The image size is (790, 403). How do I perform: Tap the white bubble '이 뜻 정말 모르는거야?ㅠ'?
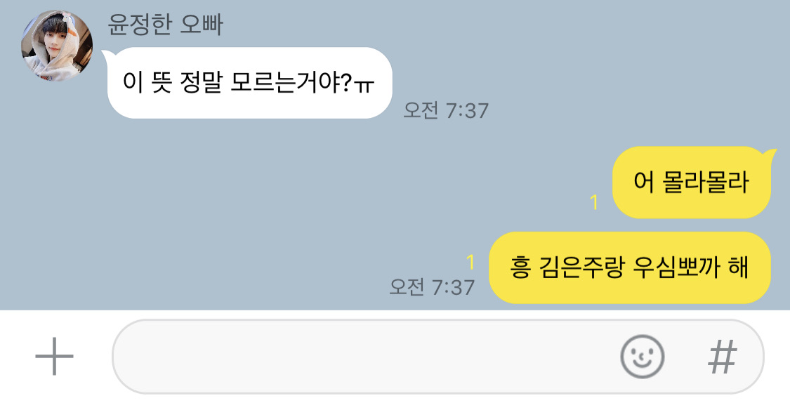[249, 83]
